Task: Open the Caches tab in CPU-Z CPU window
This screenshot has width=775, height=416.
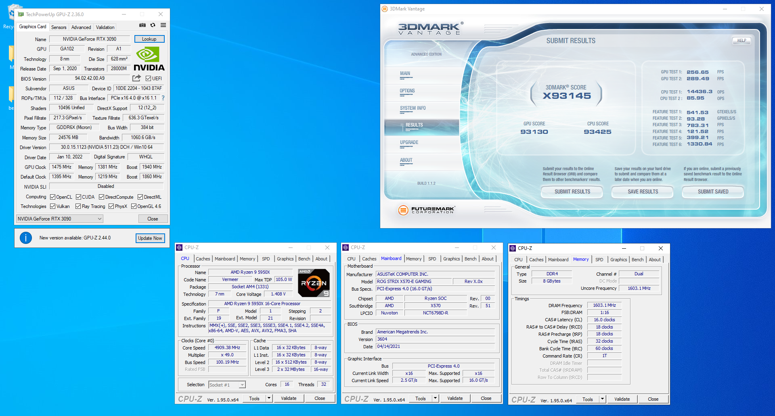Action: pyautogui.click(x=203, y=259)
